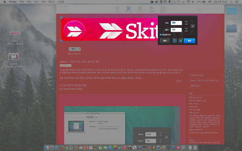The width and height of the screenshot is (242, 151).
Task: Open the Top Charts tab in App Store
Action: click(128, 9)
